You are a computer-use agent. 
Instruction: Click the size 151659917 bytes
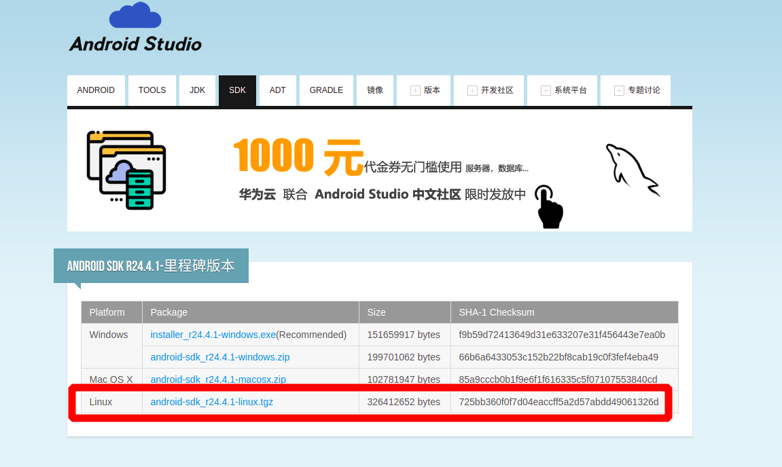pyautogui.click(x=404, y=335)
